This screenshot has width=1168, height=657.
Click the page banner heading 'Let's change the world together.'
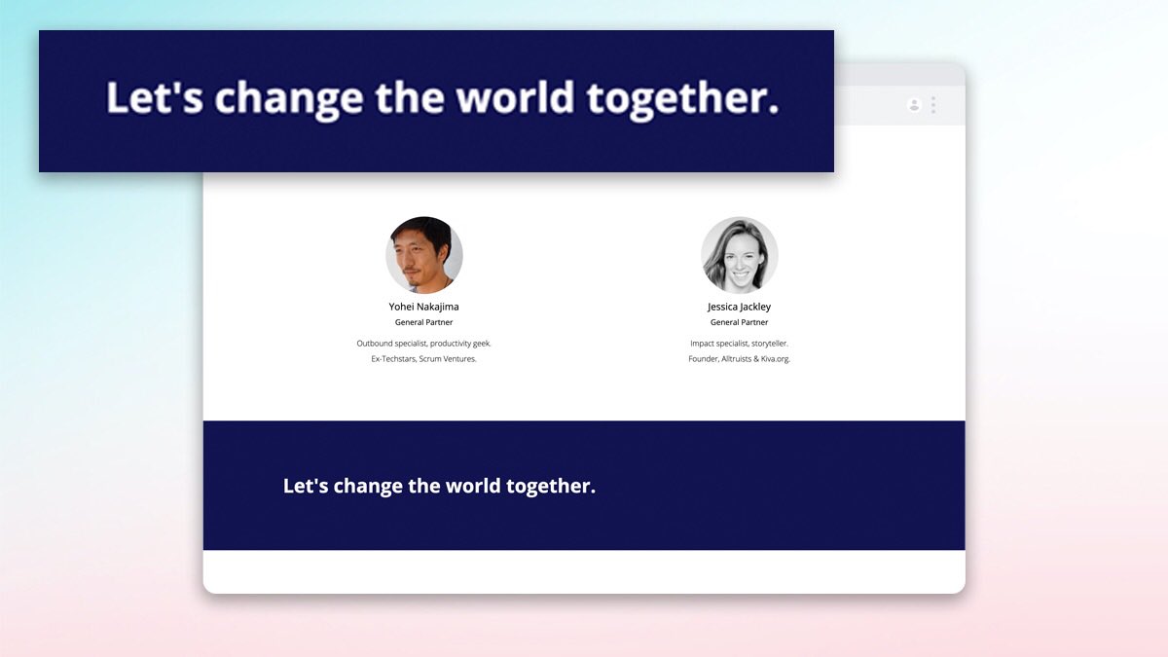point(439,486)
